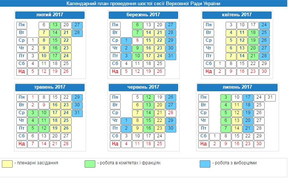This screenshot has width=288, height=178.
Task: Select Saturday date 1 in квітень
Action: [220, 64]
